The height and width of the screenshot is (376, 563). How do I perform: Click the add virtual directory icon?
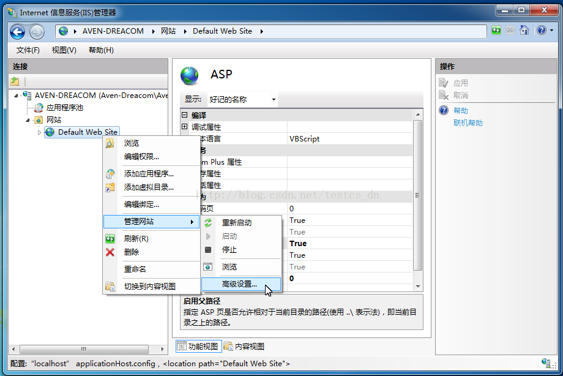click(110, 187)
